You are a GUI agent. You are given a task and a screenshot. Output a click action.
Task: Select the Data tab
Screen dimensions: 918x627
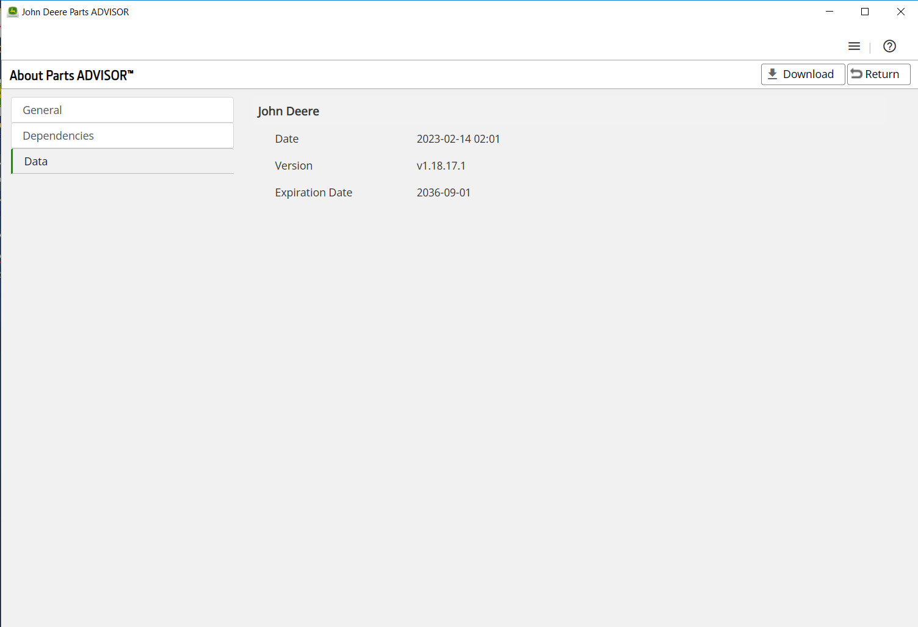[x=122, y=162]
